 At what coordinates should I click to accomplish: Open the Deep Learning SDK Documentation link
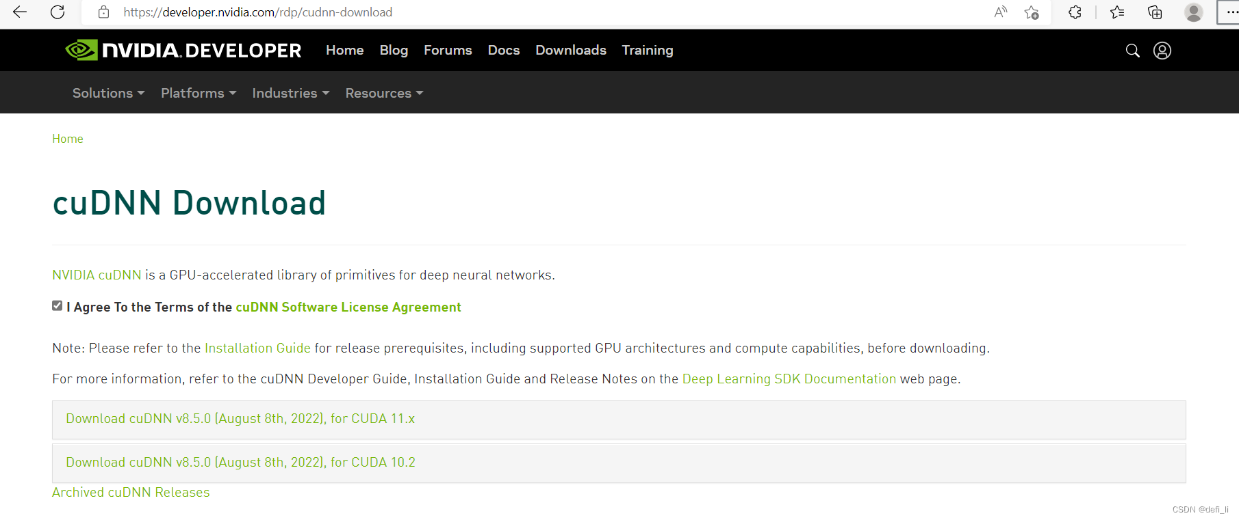(789, 379)
